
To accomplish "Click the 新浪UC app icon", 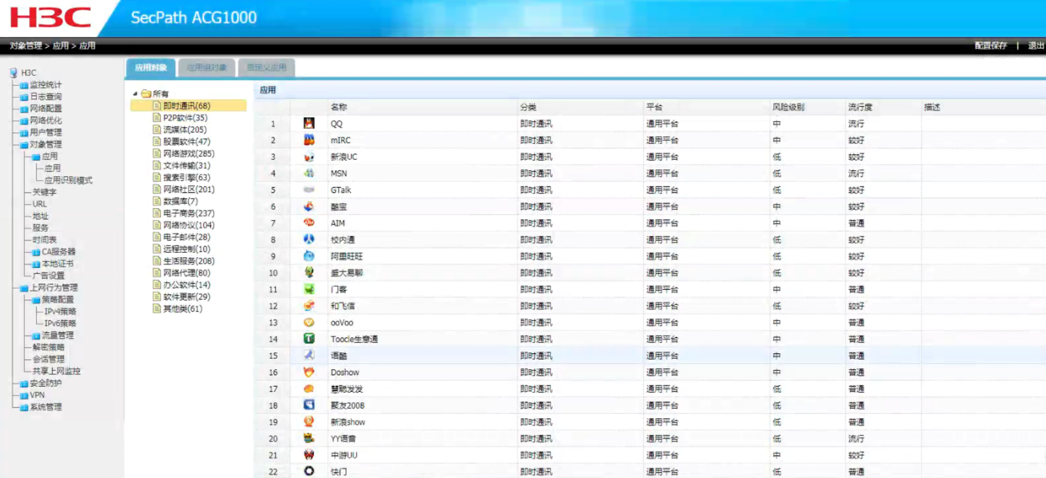I will pos(309,157).
